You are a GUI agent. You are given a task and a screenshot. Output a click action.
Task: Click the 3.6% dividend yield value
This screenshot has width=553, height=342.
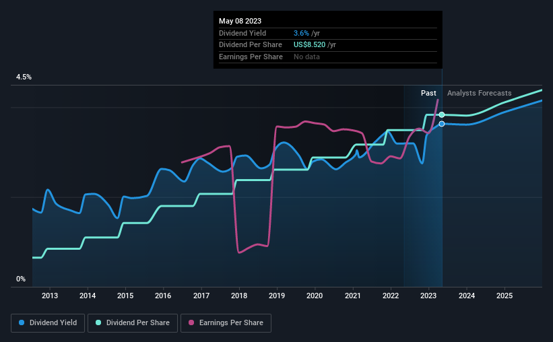click(x=301, y=33)
